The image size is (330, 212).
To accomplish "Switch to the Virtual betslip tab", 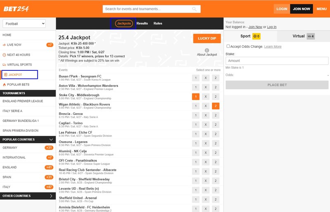I will point(304,36).
